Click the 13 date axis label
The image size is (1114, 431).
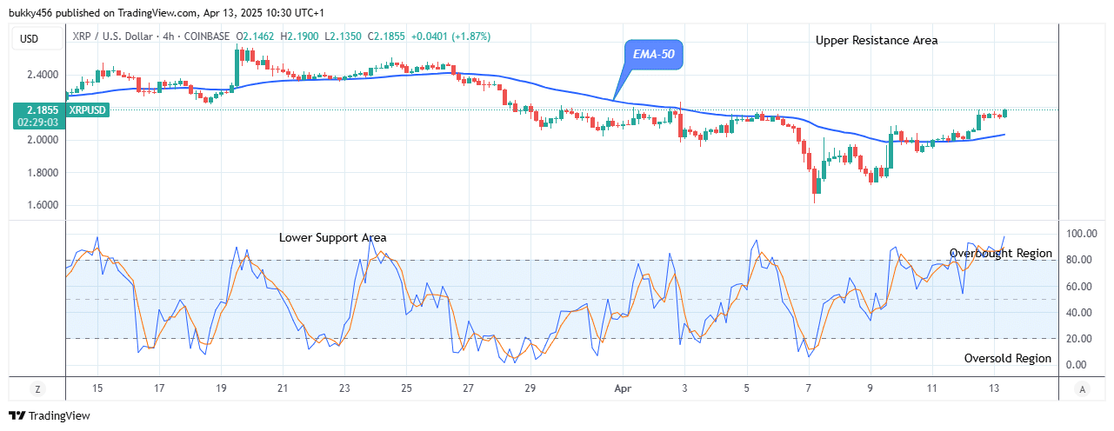993,388
